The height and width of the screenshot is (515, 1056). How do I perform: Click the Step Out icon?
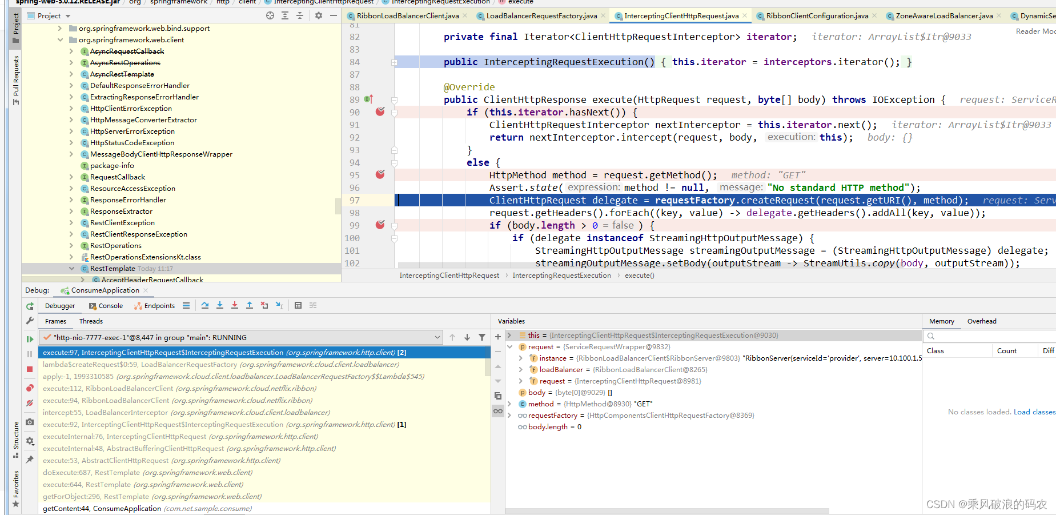[250, 306]
